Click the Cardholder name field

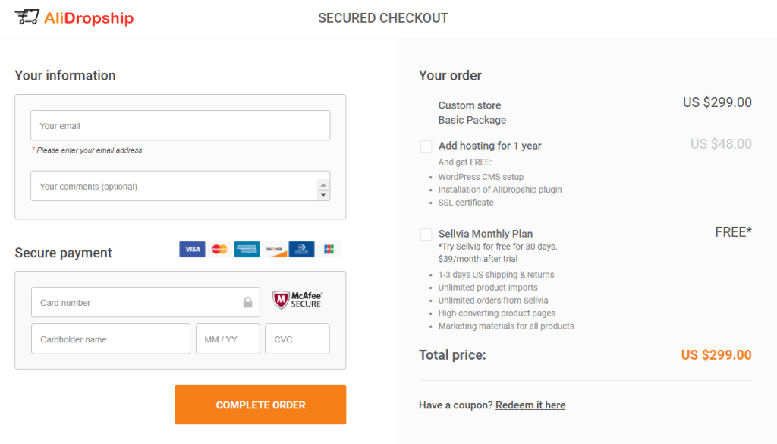coord(111,339)
